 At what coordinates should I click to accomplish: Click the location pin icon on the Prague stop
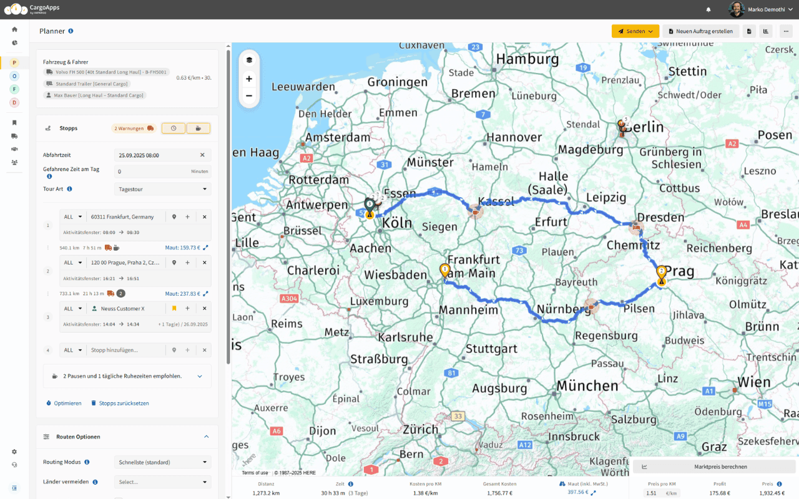(x=174, y=262)
